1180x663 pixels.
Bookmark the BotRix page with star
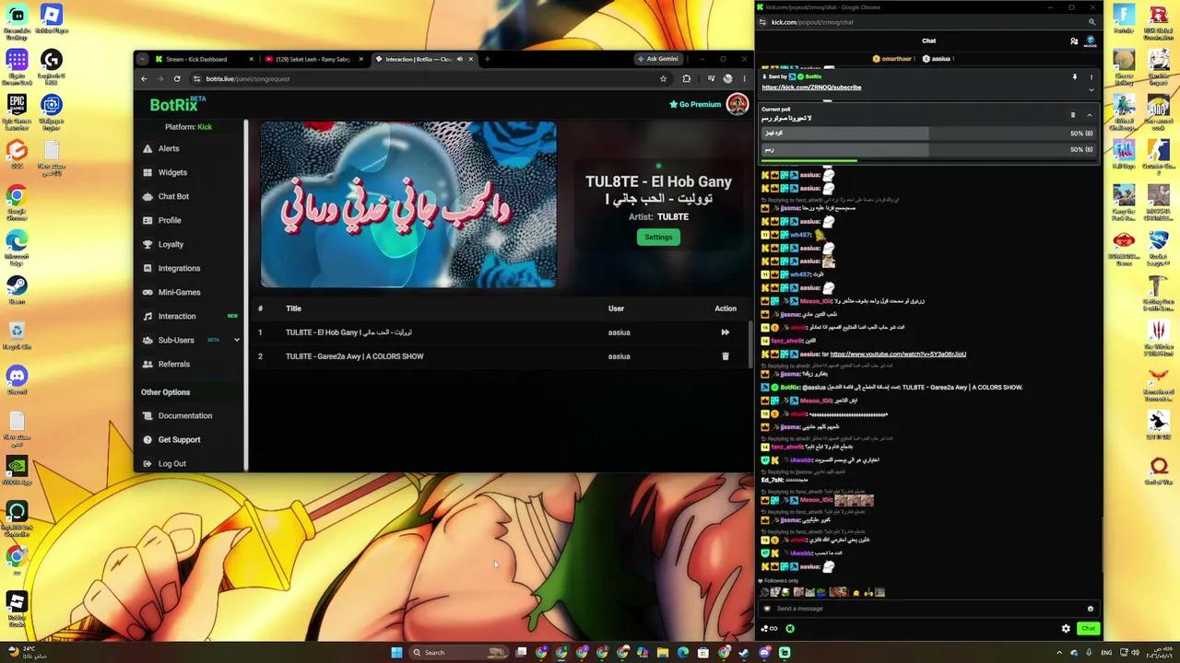[x=663, y=78]
